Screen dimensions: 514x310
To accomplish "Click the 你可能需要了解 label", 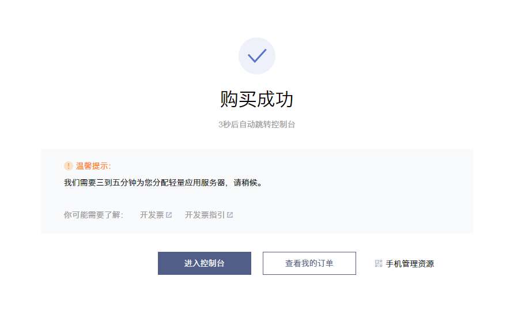I will (93, 215).
